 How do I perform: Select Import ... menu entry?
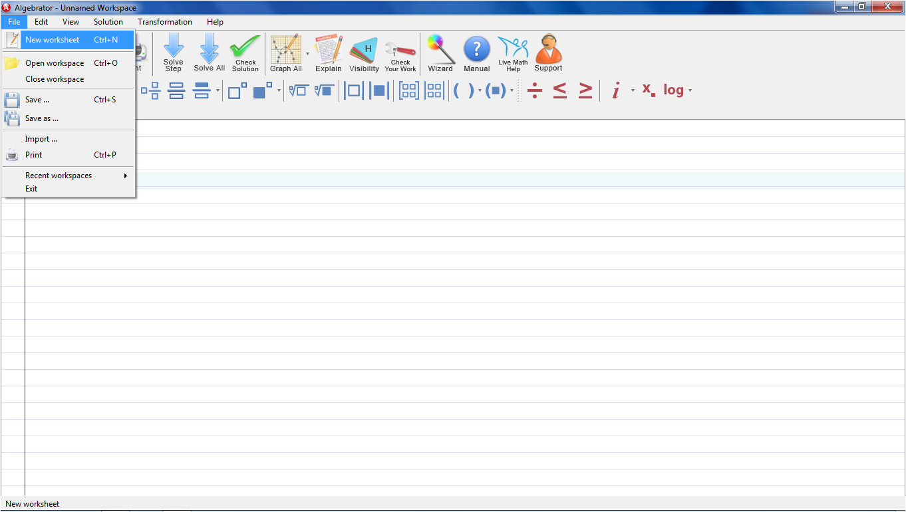coord(69,139)
